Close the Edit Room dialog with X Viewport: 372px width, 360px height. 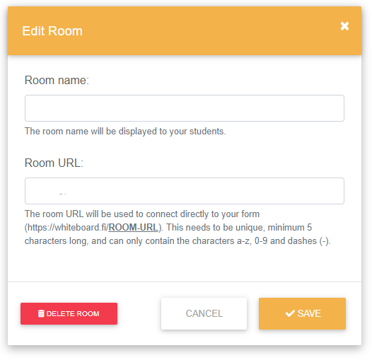pyautogui.click(x=344, y=26)
